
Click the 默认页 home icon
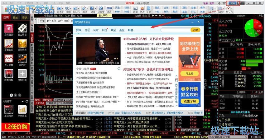coord(228,8)
